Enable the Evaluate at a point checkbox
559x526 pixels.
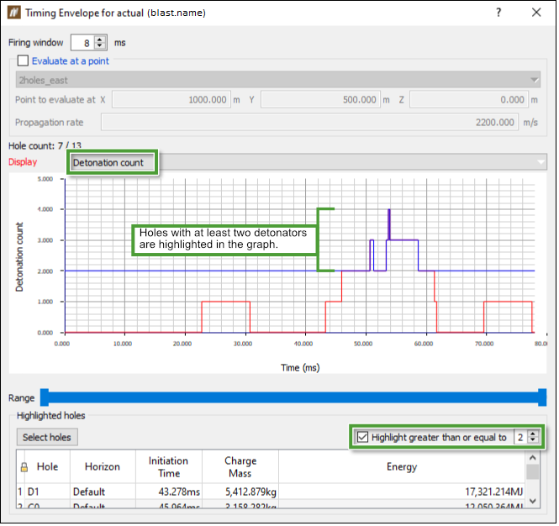click(x=24, y=60)
